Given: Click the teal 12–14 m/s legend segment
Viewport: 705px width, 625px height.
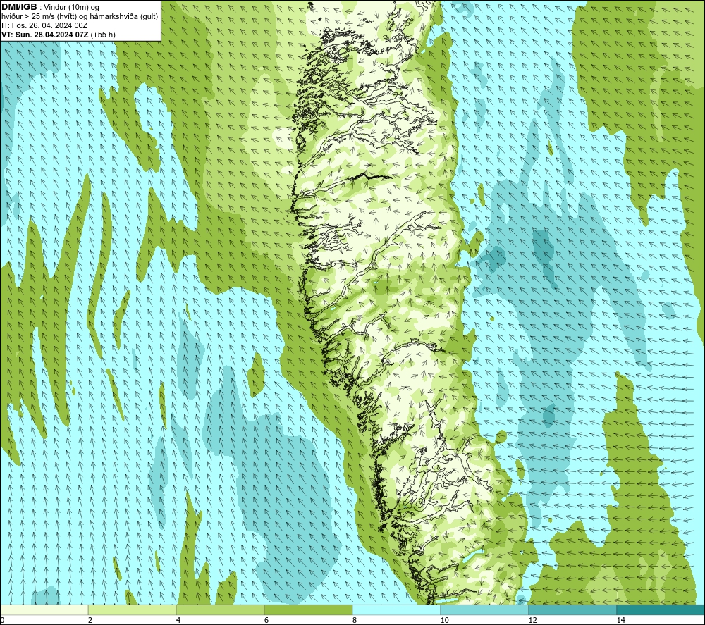Looking at the screenshot, I should (572, 609).
